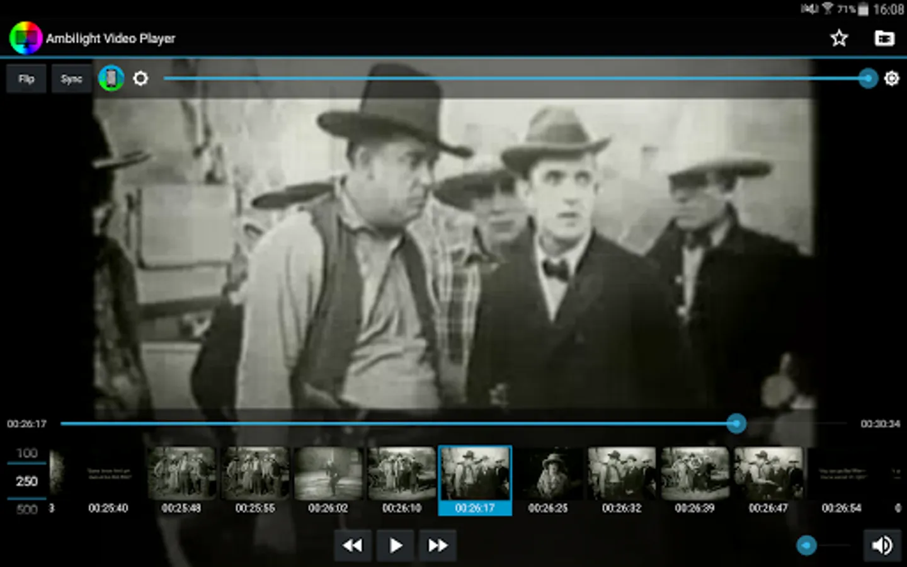
Task: Jump to thumbnail at 00:25:48
Action: pyautogui.click(x=181, y=481)
